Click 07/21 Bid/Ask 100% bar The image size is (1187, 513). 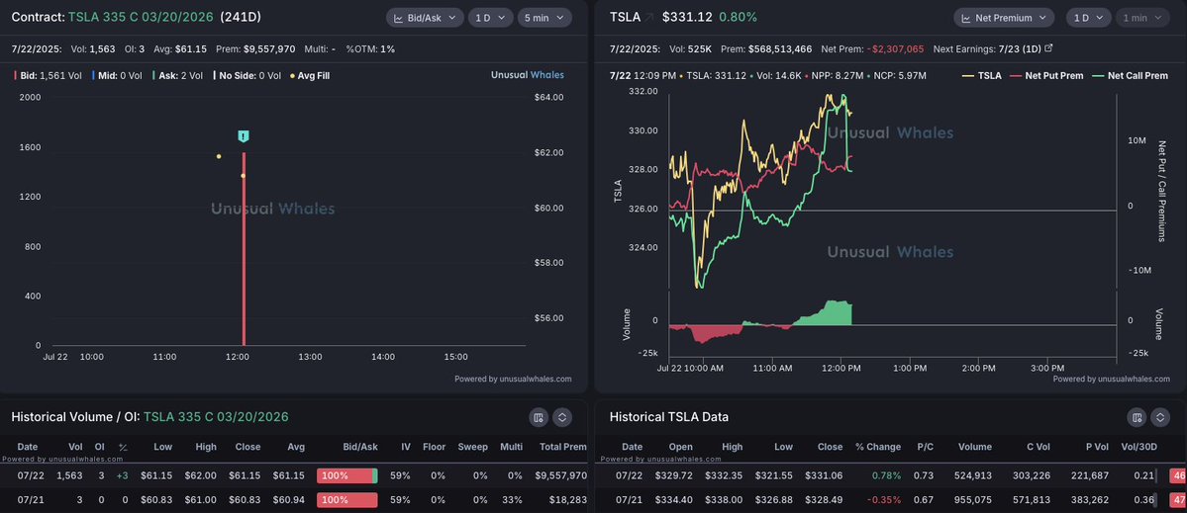(x=347, y=500)
